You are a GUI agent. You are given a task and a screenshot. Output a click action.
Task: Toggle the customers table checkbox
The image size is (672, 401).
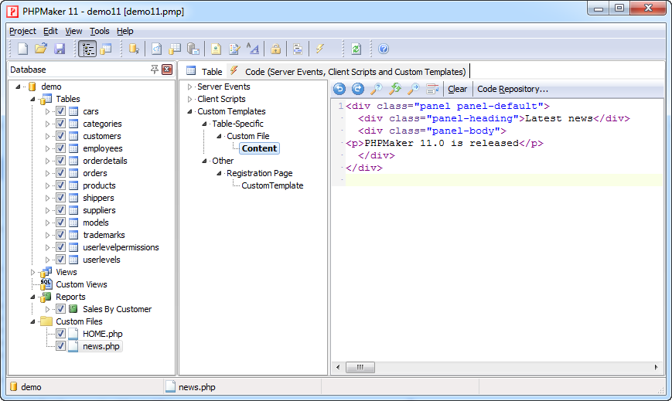(60, 136)
